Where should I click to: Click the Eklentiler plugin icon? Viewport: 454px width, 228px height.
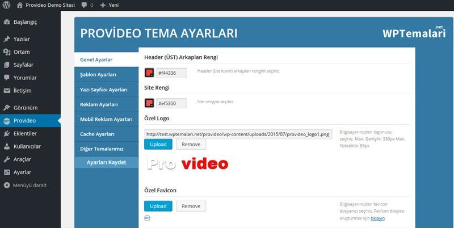(x=7, y=134)
